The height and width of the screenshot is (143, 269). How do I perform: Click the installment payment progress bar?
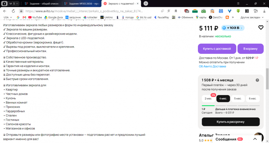point(230,106)
